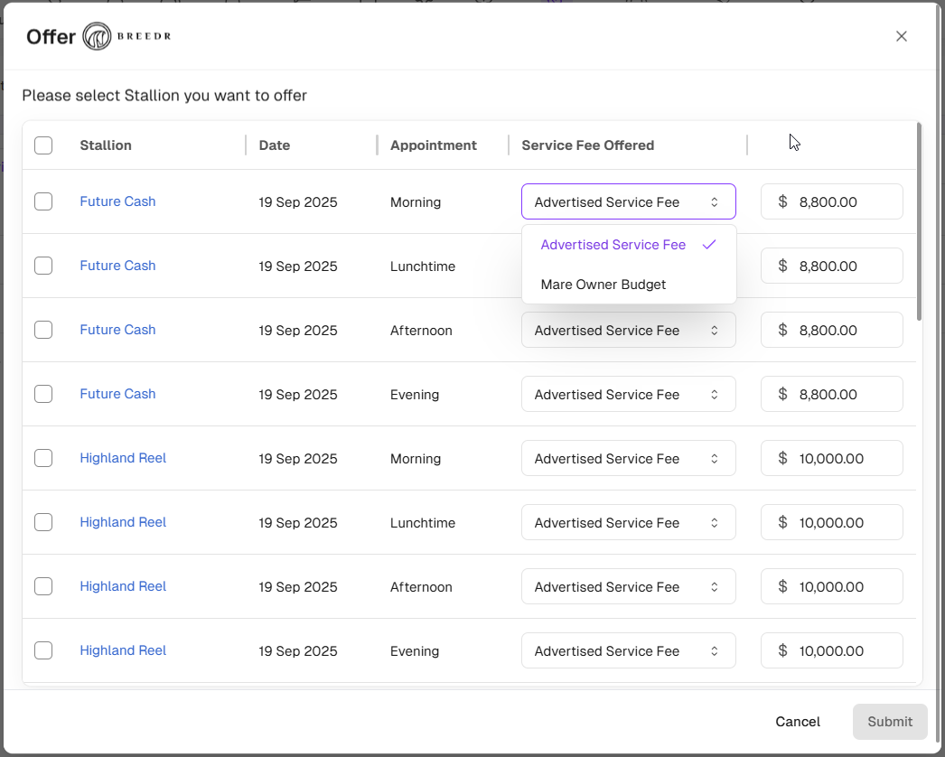Viewport: 945px width, 757px height.
Task: Close the Offer dialog with X icon
Action: (901, 36)
